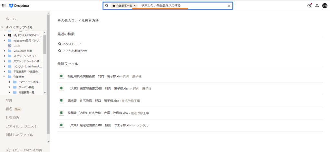Image resolution: width=330 pixels, height=152 pixels.
Task: Collapse the すべてのファイル section
Action: [x=2, y=27]
